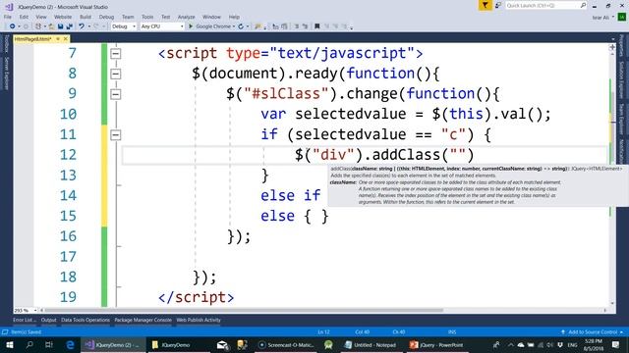Open the Package Manager Console tab
Screen dimensions: 629x353
(143, 320)
